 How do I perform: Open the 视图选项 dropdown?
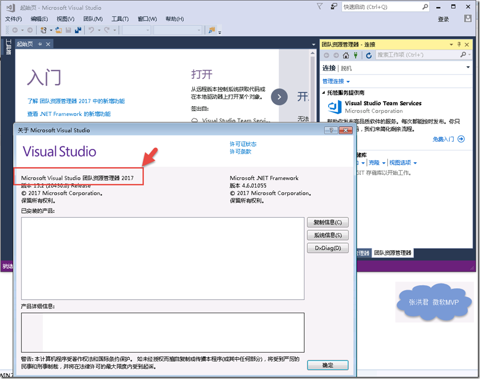click(403, 163)
